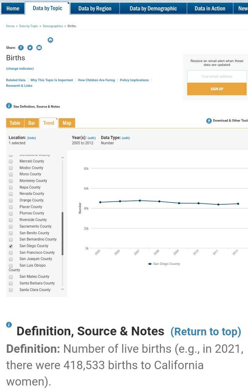Uncheck San Diego County checkbox
248x389 pixels.
pyautogui.click(x=11, y=246)
